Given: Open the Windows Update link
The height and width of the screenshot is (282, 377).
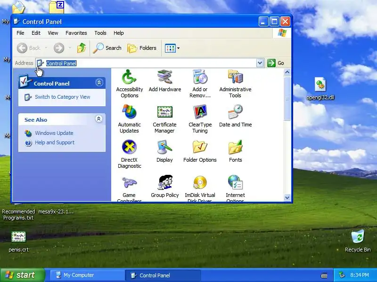Looking at the screenshot, I should click(x=54, y=133).
